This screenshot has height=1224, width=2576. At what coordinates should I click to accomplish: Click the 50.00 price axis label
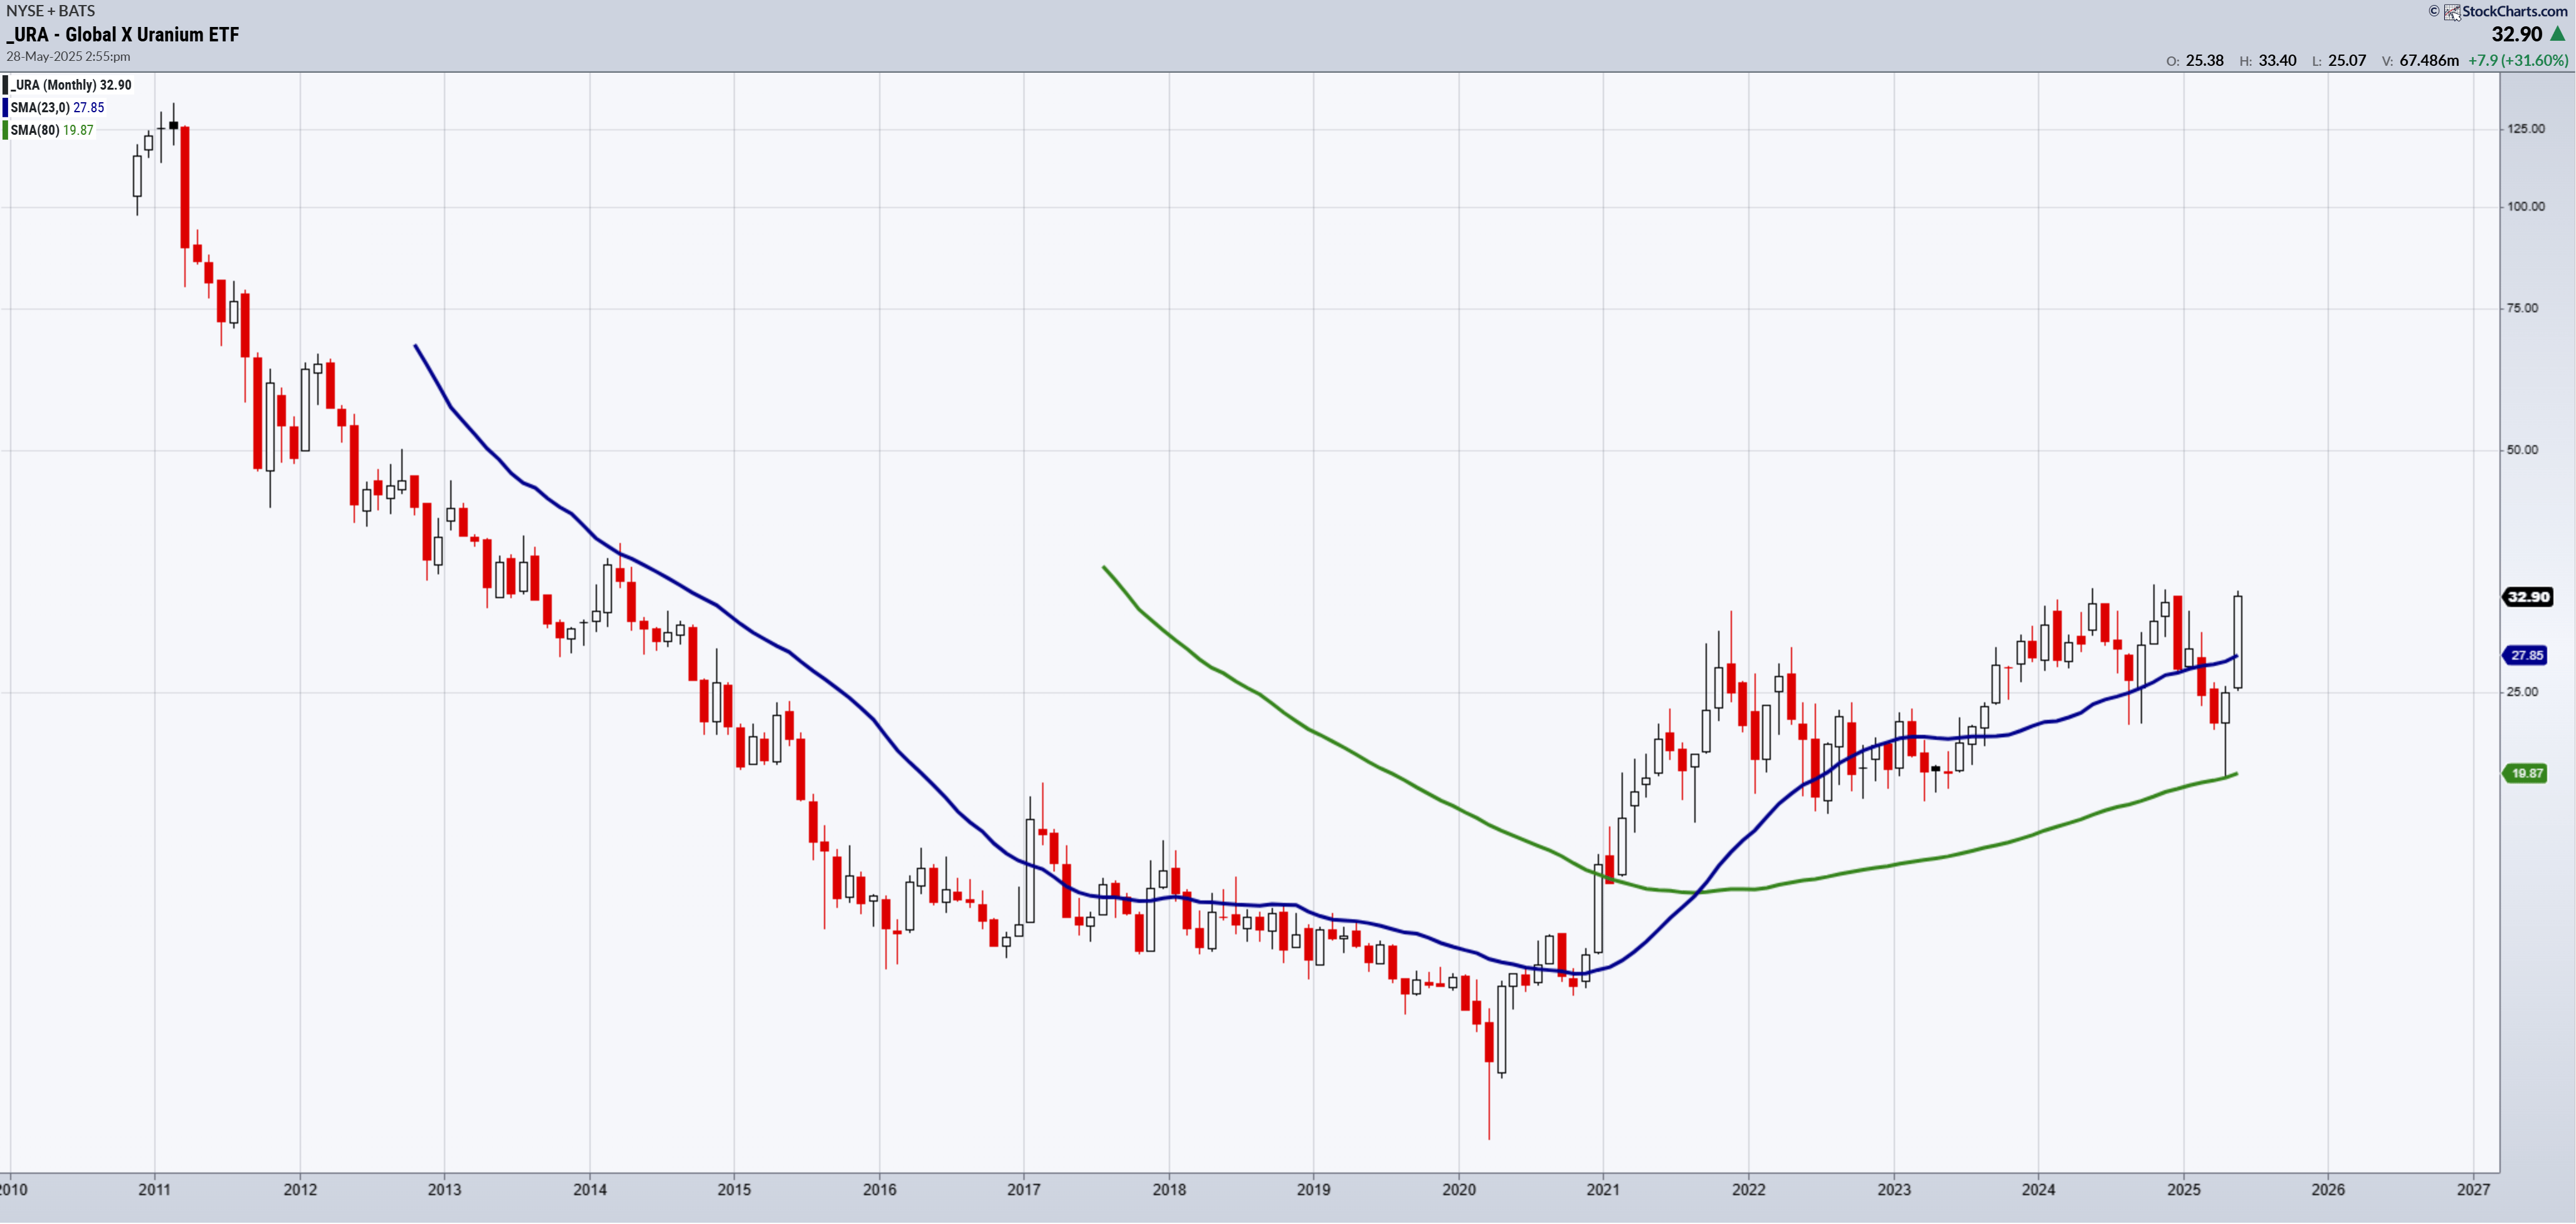click(2522, 450)
